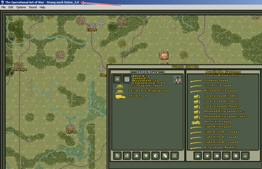Click the airfield icon near Star
Image resolution: width=262 pixels, height=169 pixels.
(101, 68)
